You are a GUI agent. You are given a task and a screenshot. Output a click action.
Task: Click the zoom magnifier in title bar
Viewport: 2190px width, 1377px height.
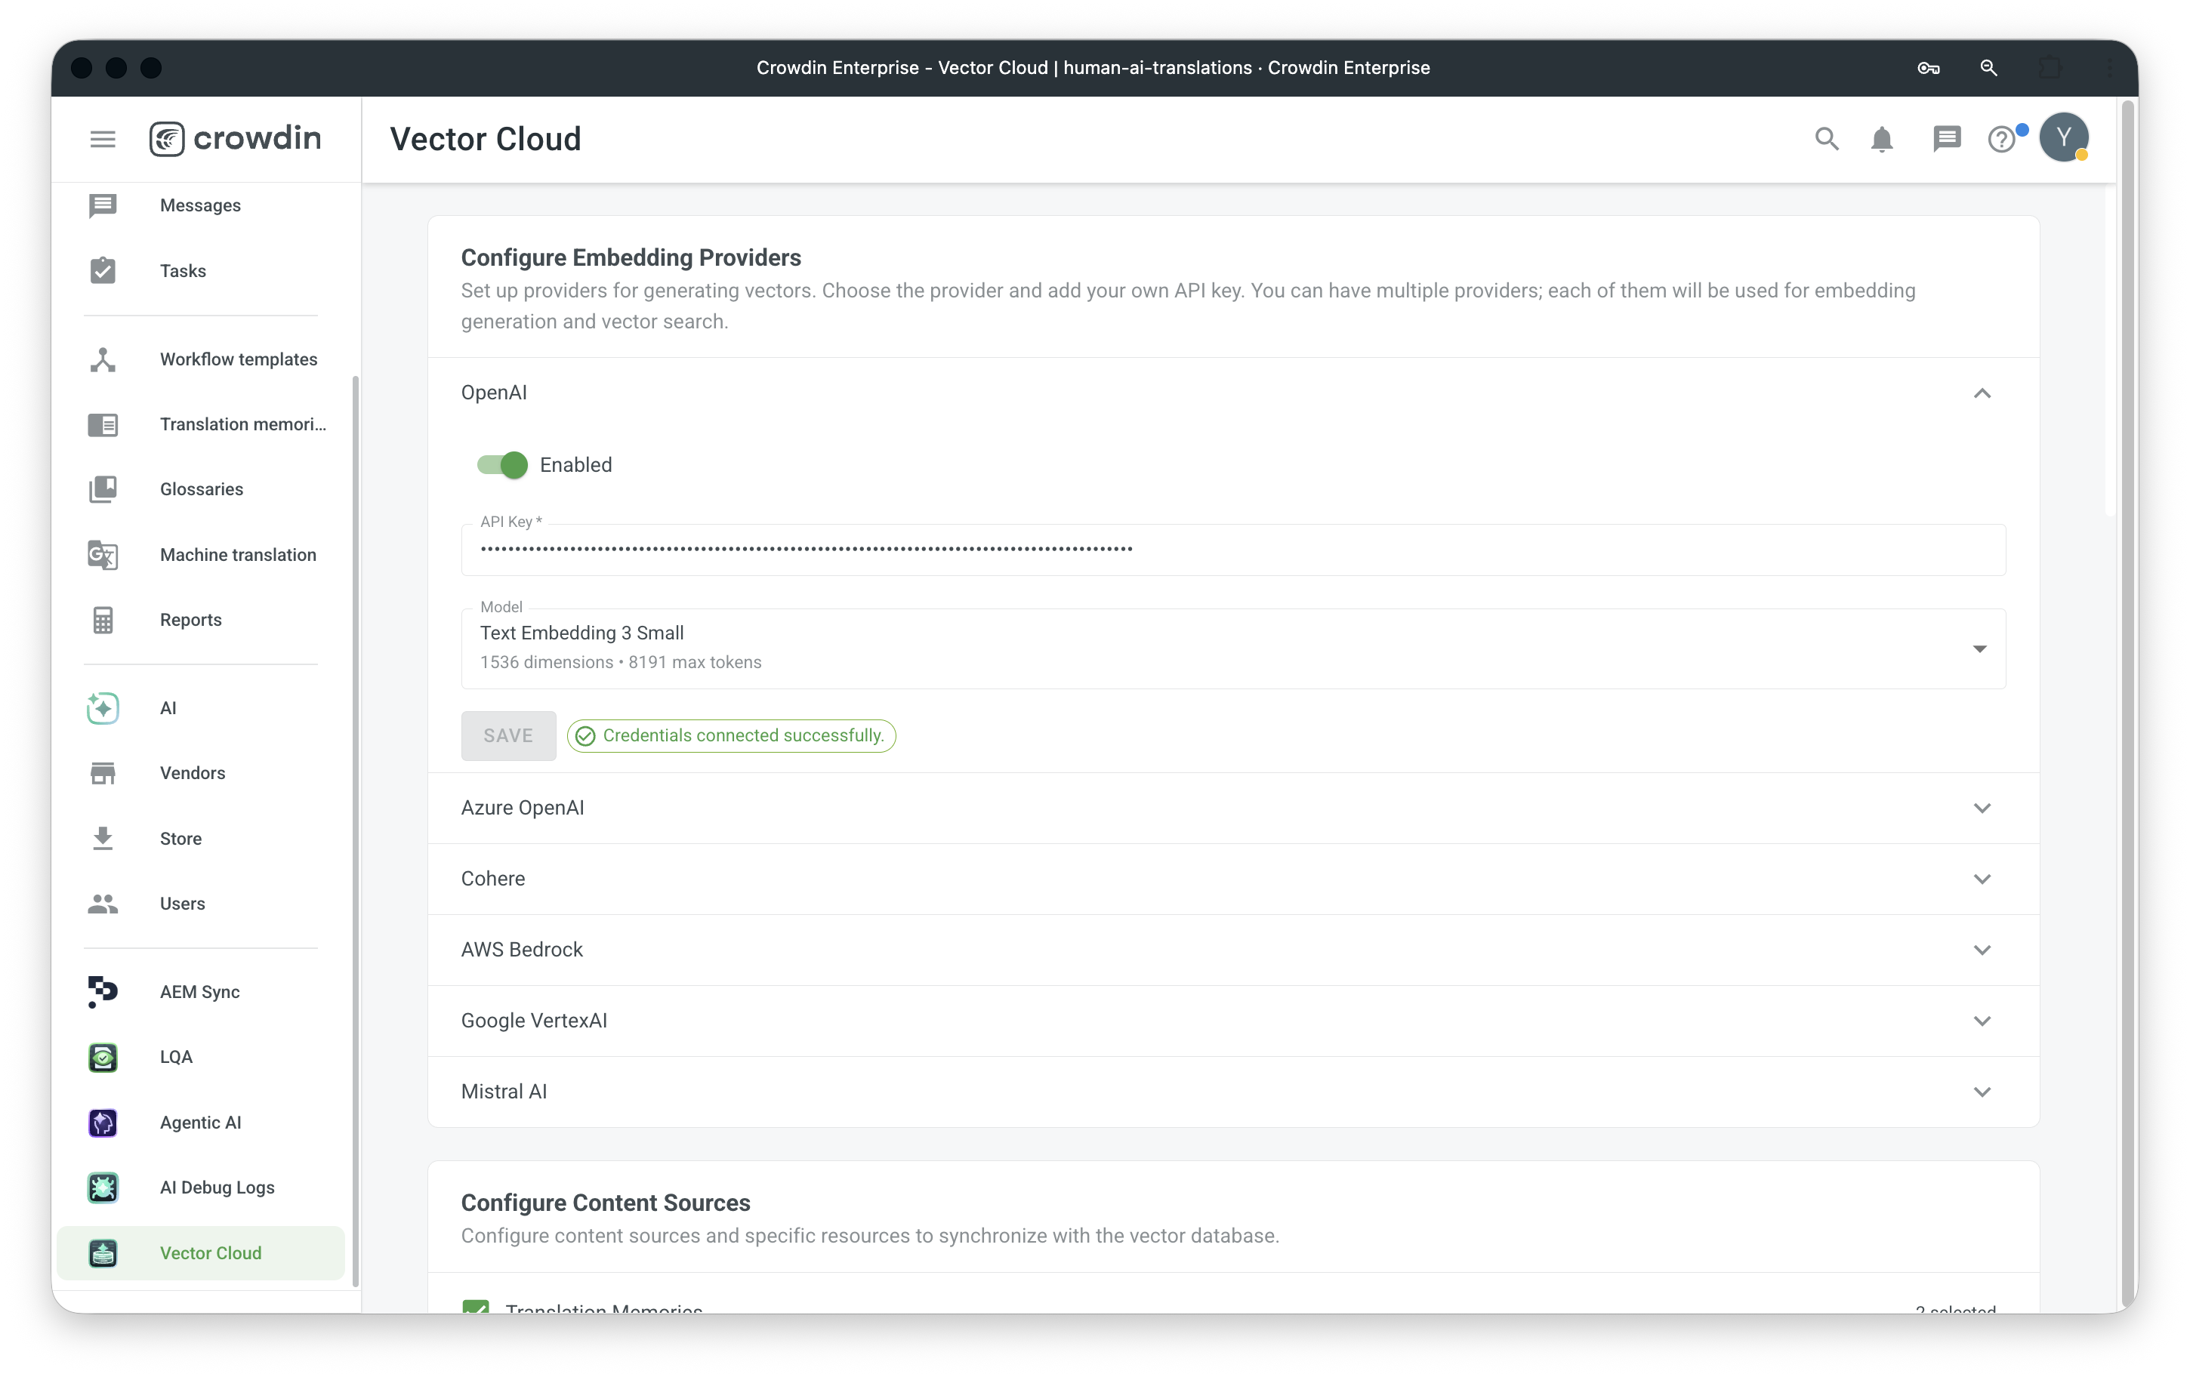[1988, 68]
